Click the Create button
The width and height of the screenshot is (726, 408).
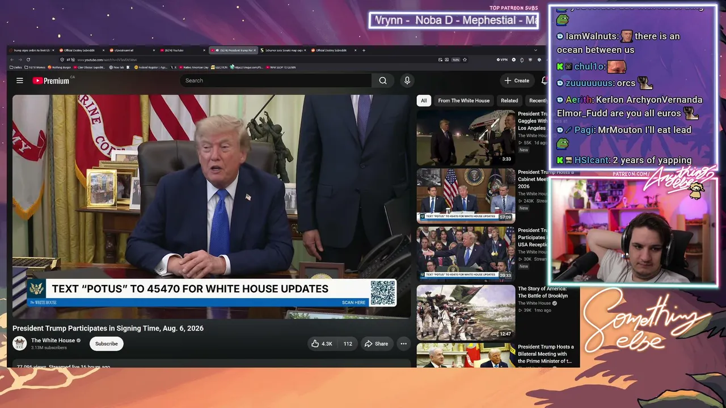pyautogui.click(x=517, y=80)
